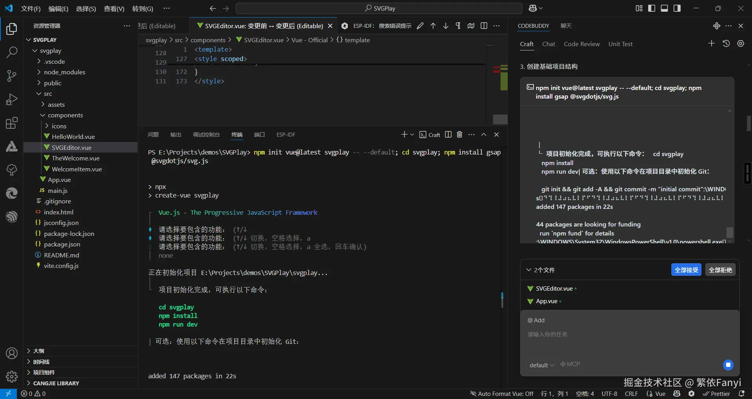
Task: Open the Search view in activity bar
Action: [x=12, y=52]
